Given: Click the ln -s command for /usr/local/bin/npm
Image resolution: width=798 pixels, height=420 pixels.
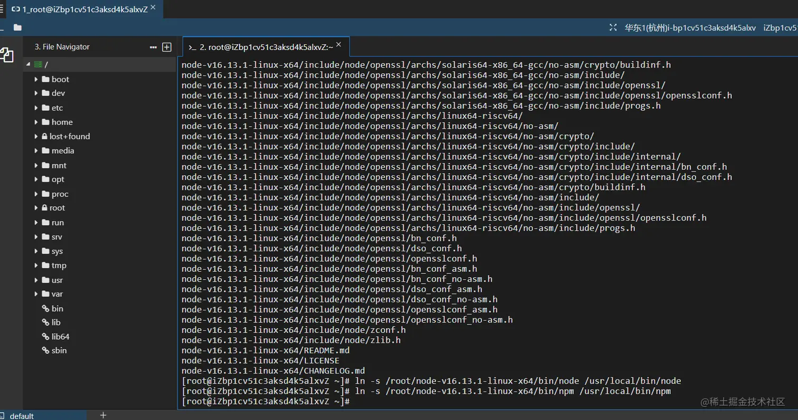Looking at the screenshot, I should 513,391.
